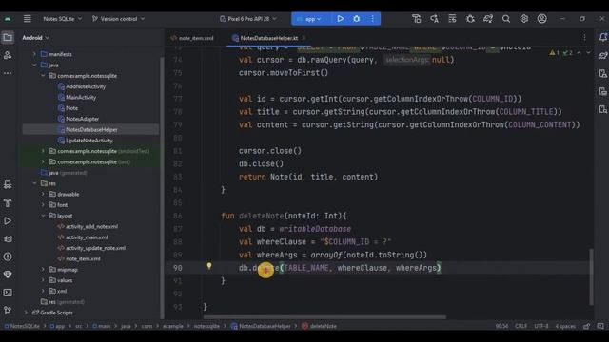609x342 pixels.
Task: Open more run actions menu
Action: (372, 19)
